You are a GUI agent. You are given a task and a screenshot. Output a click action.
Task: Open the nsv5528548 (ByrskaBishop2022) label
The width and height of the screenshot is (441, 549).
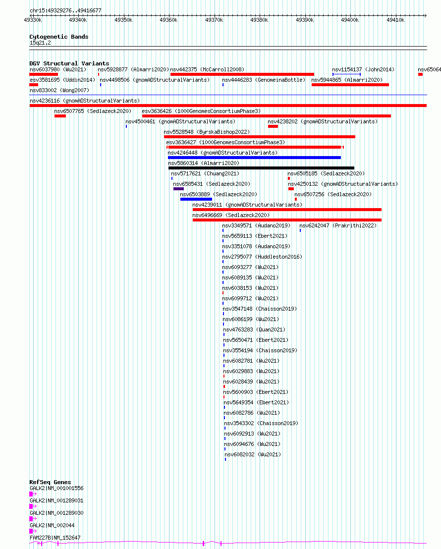(207, 132)
